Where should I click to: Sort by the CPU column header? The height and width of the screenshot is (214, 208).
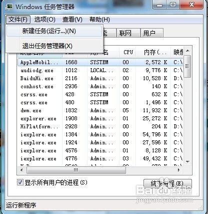[x=128, y=52]
